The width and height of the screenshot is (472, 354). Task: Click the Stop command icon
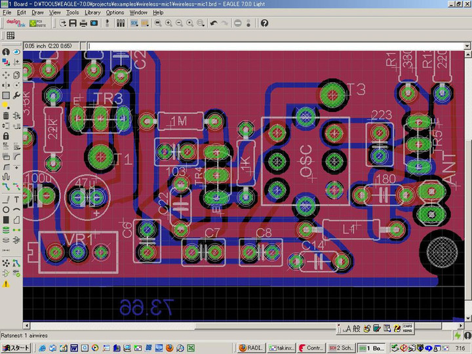pyautogui.click(x=237, y=23)
